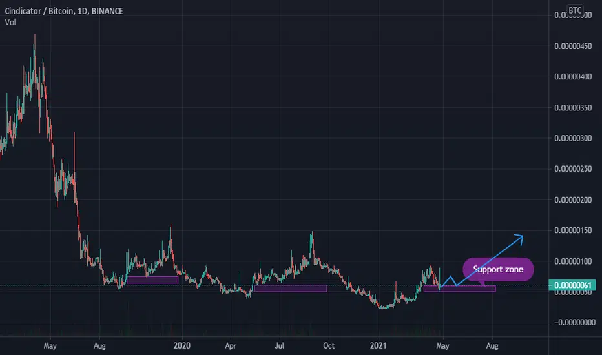
Task: Click the 0.00000100 price axis label
Action: [x=573, y=261]
